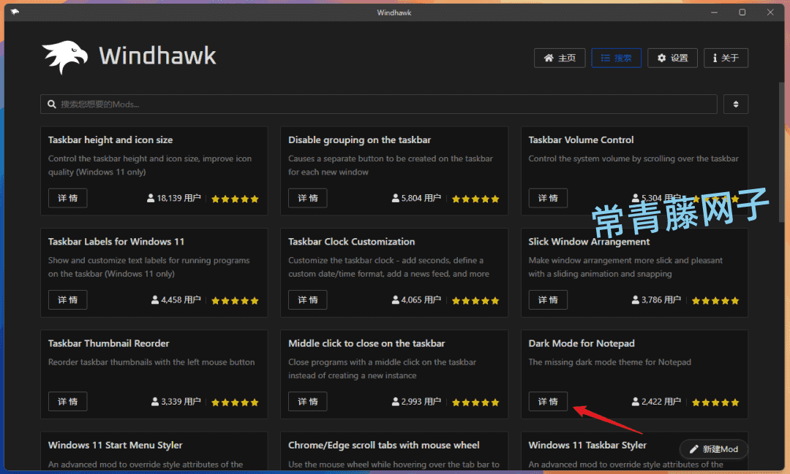Click the "Windows 11 Taskbar Styler" title
Screen dimensions: 790x474
[587, 445]
